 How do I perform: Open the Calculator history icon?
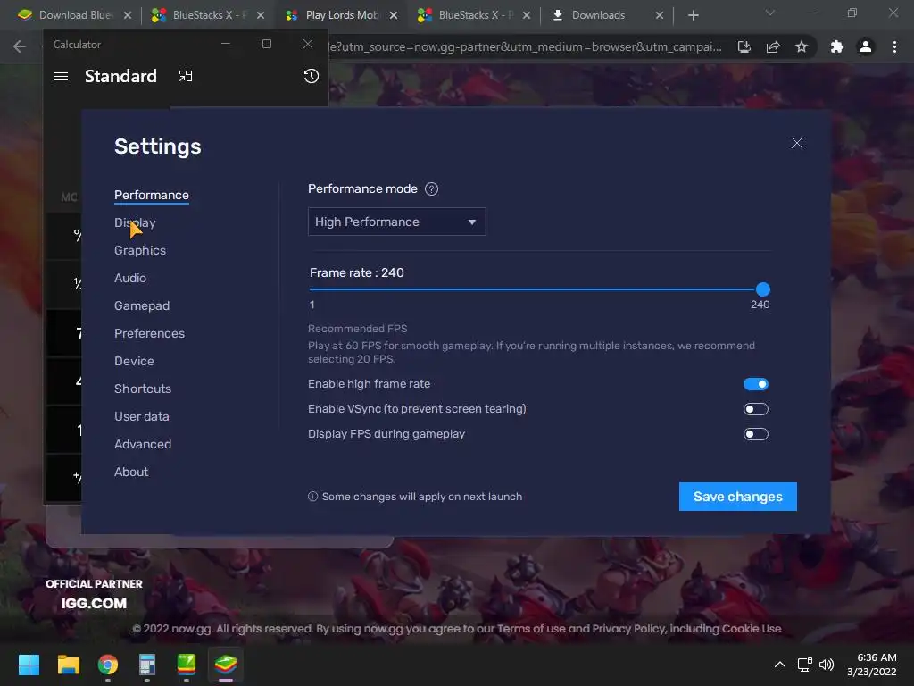point(312,76)
